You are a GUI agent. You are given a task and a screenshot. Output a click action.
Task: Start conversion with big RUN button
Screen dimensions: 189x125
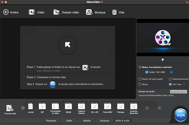click(x=181, y=115)
